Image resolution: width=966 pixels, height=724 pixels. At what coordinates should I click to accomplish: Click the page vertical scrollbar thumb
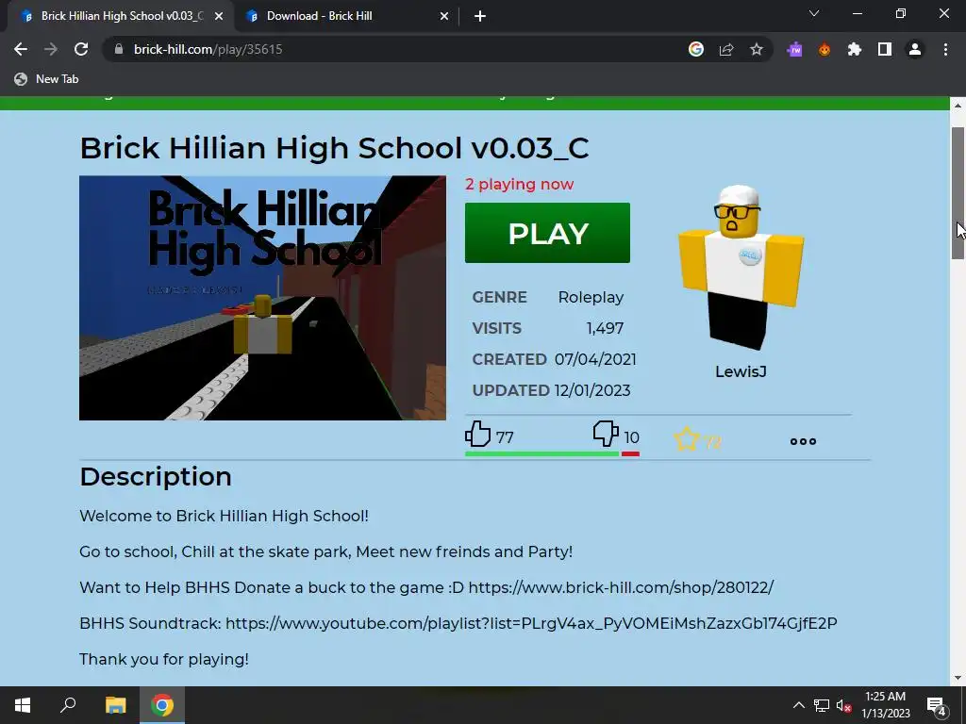[958, 192]
